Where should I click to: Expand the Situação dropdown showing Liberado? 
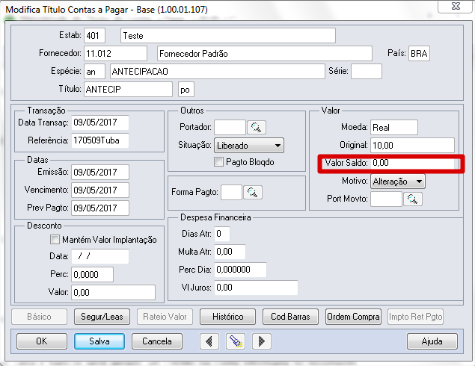pyautogui.click(x=249, y=146)
